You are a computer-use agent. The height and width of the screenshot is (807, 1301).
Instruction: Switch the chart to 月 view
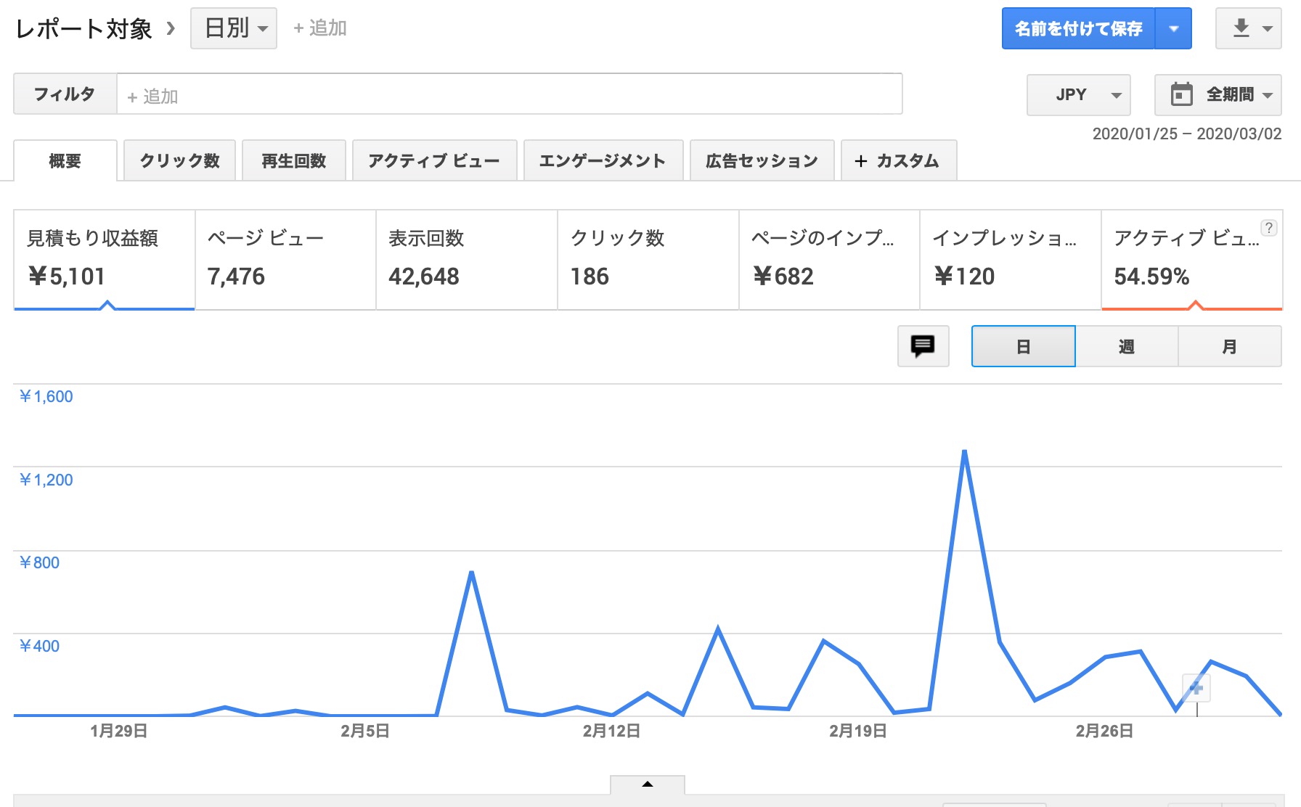pyautogui.click(x=1229, y=346)
